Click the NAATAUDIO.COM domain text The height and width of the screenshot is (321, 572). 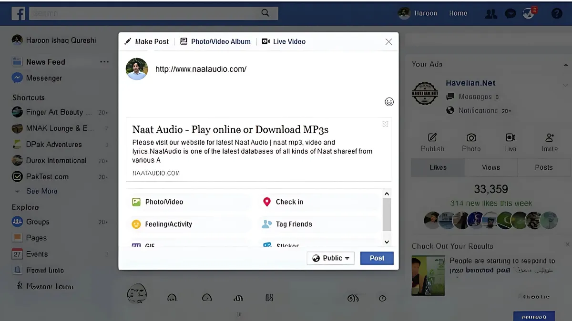pyautogui.click(x=156, y=173)
